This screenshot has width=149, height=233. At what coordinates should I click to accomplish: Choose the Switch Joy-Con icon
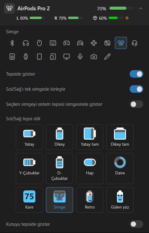(x=107, y=43)
